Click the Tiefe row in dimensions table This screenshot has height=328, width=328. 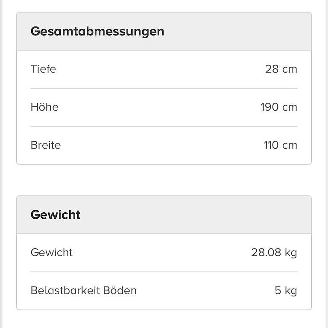pyautogui.click(x=164, y=69)
